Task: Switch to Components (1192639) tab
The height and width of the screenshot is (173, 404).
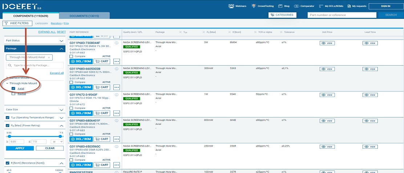Action: (31, 16)
